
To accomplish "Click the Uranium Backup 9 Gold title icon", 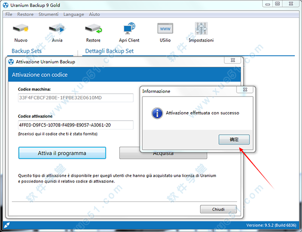I will 6,5.
